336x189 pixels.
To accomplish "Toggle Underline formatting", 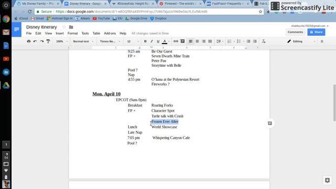I will (x=158, y=41).
